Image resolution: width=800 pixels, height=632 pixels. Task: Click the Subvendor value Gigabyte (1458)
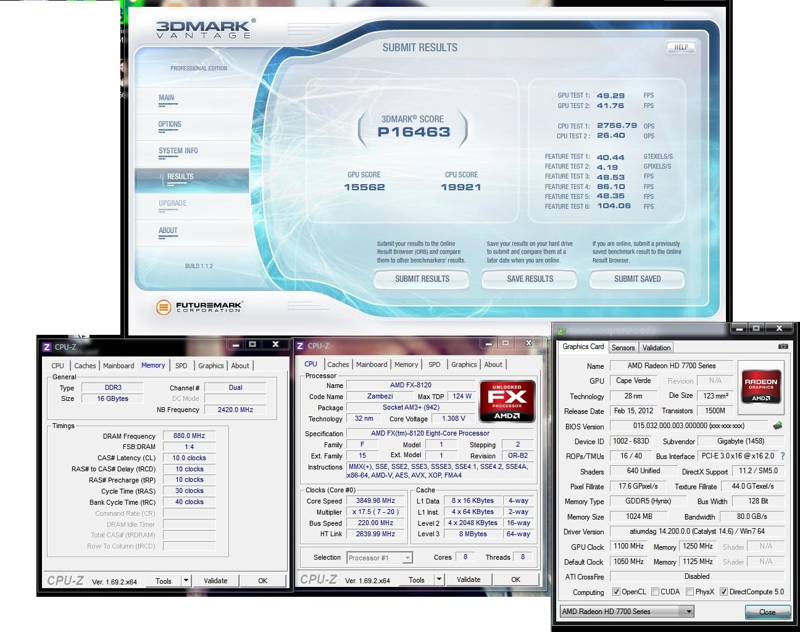741,441
